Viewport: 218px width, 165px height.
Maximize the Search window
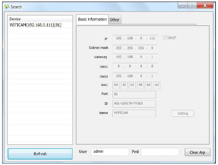click(192, 6)
